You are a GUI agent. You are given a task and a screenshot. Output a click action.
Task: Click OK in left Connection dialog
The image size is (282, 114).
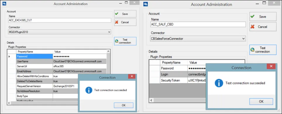click(123, 105)
